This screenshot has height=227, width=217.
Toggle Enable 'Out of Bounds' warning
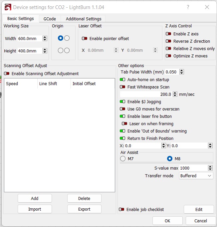pos(122,131)
